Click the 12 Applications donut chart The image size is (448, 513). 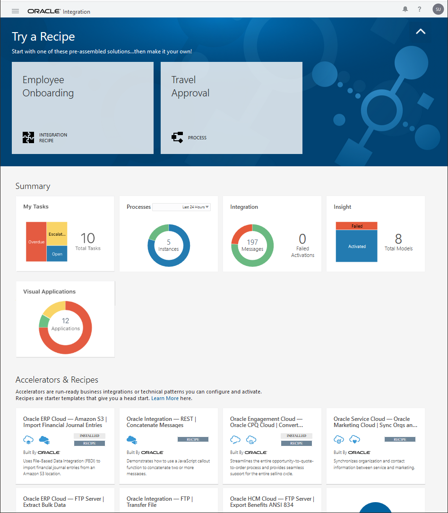65,327
